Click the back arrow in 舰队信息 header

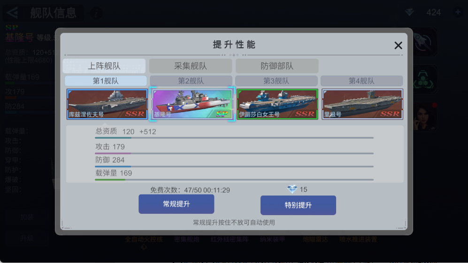coord(12,13)
